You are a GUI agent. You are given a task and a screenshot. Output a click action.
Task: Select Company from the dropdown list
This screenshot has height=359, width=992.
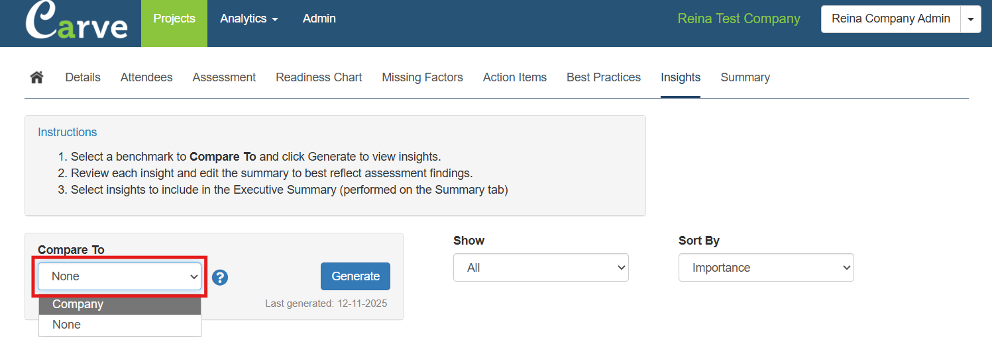[120, 304]
